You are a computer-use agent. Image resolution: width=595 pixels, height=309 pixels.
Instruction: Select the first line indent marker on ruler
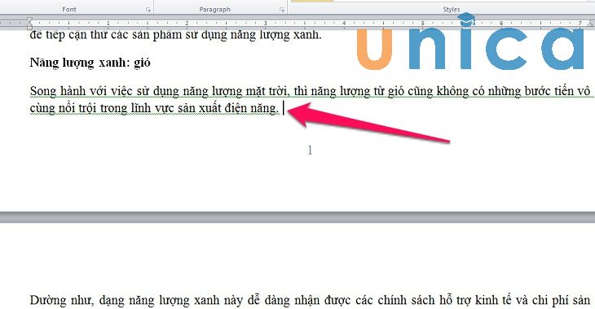(29, 20)
